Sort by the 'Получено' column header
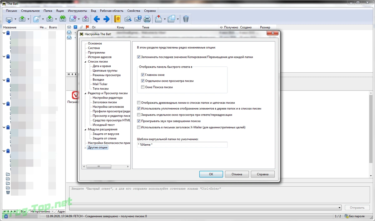The height and width of the screenshot is (221, 375). (x=229, y=28)
